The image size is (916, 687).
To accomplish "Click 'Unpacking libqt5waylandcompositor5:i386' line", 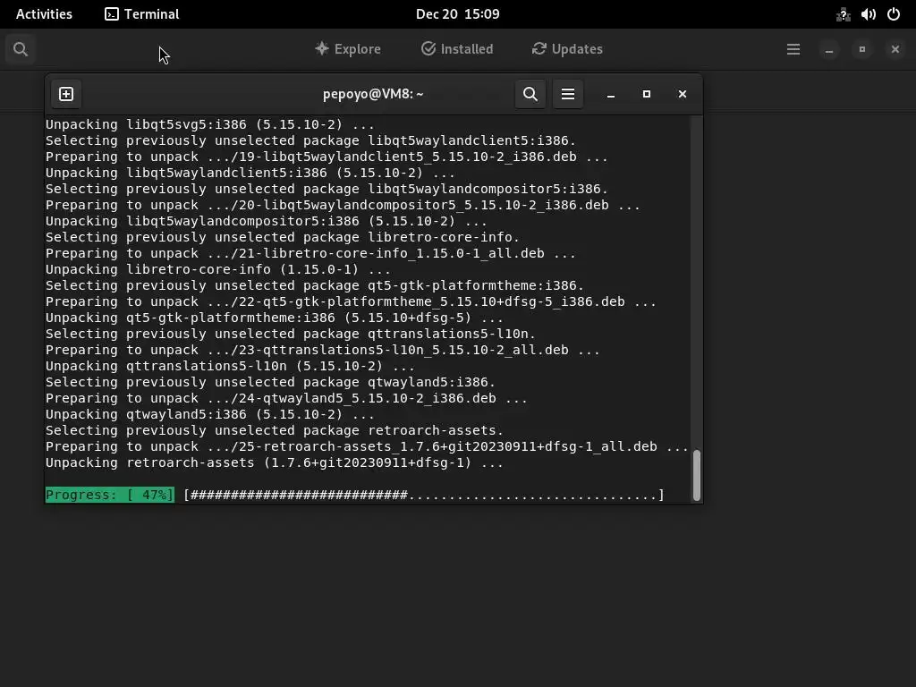I will click(x=267, y=221).
